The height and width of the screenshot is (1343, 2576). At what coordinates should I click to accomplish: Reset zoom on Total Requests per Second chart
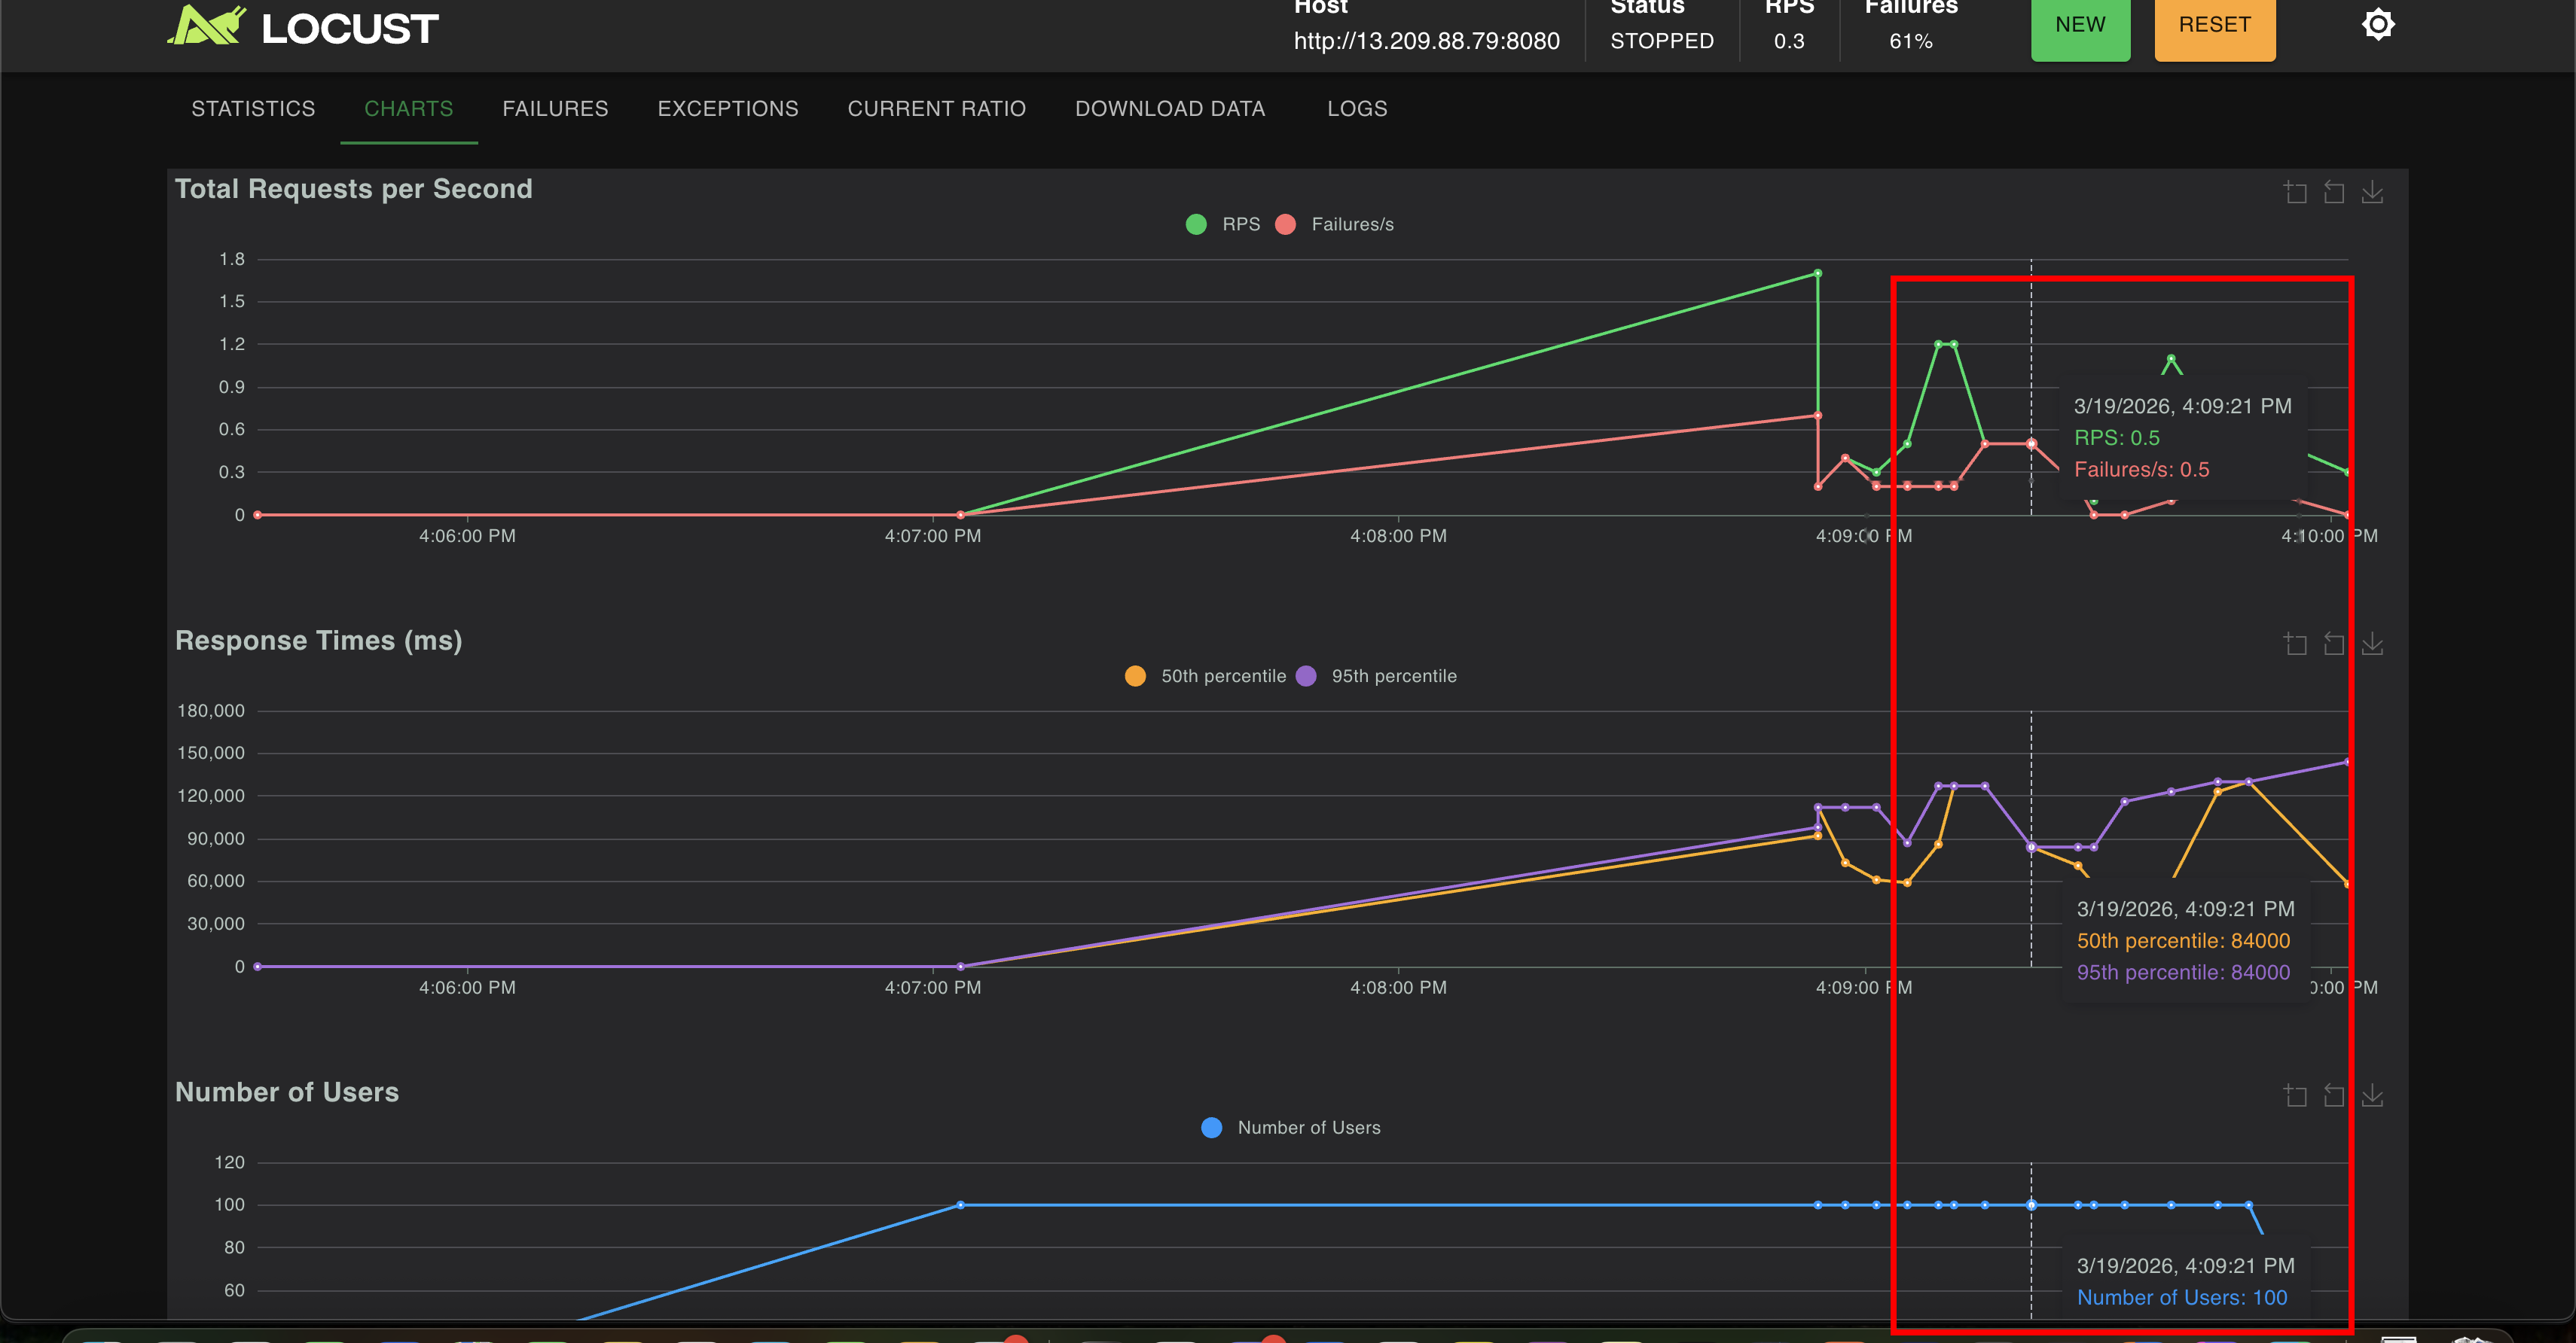coord(2334,192)
